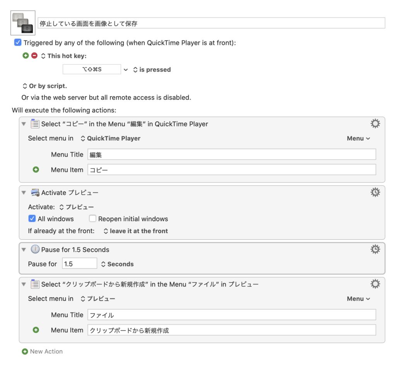Uncheck the 'All windows' checkbox
The width and height of the screenshot is (396, 365).
(x=32, y=218)
